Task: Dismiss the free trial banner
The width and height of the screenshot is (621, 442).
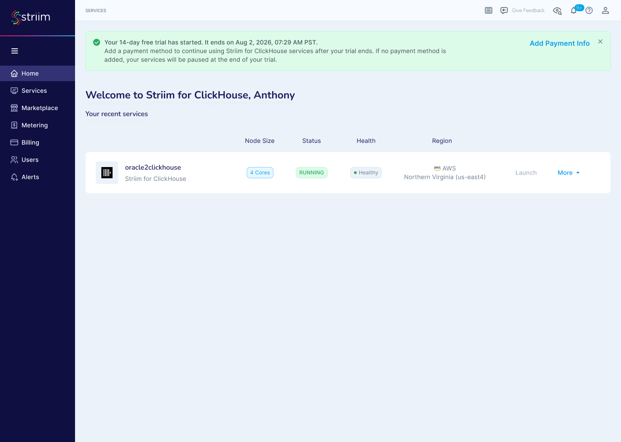Action: tap(600, 41)
